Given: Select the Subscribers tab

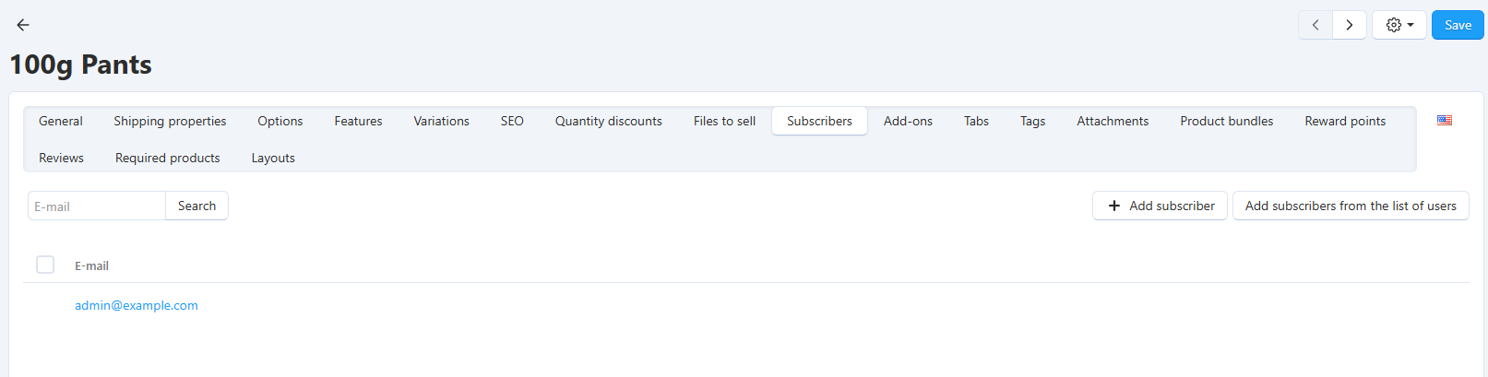Looking at the screenshot, I should pos(819,121).
